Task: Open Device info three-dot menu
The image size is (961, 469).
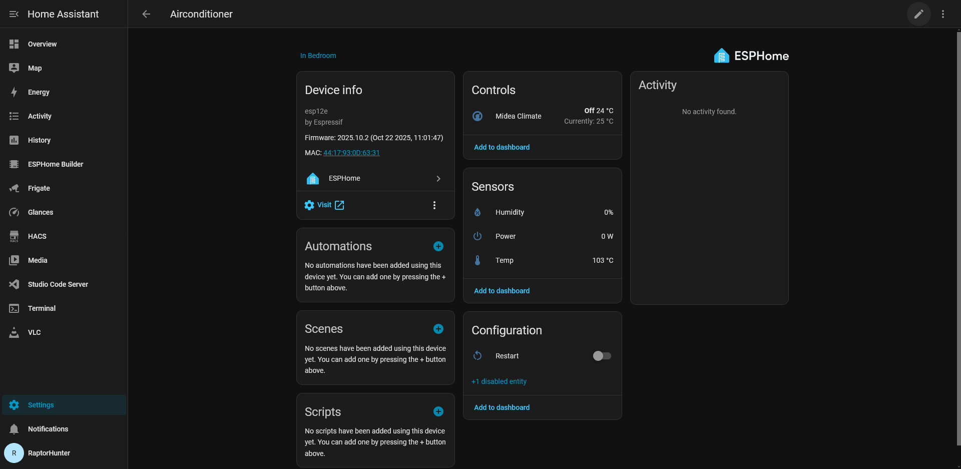Action: (x=434, y=205)
